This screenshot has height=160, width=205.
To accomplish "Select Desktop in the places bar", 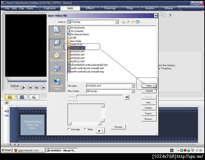I will (x=57, y=44).
